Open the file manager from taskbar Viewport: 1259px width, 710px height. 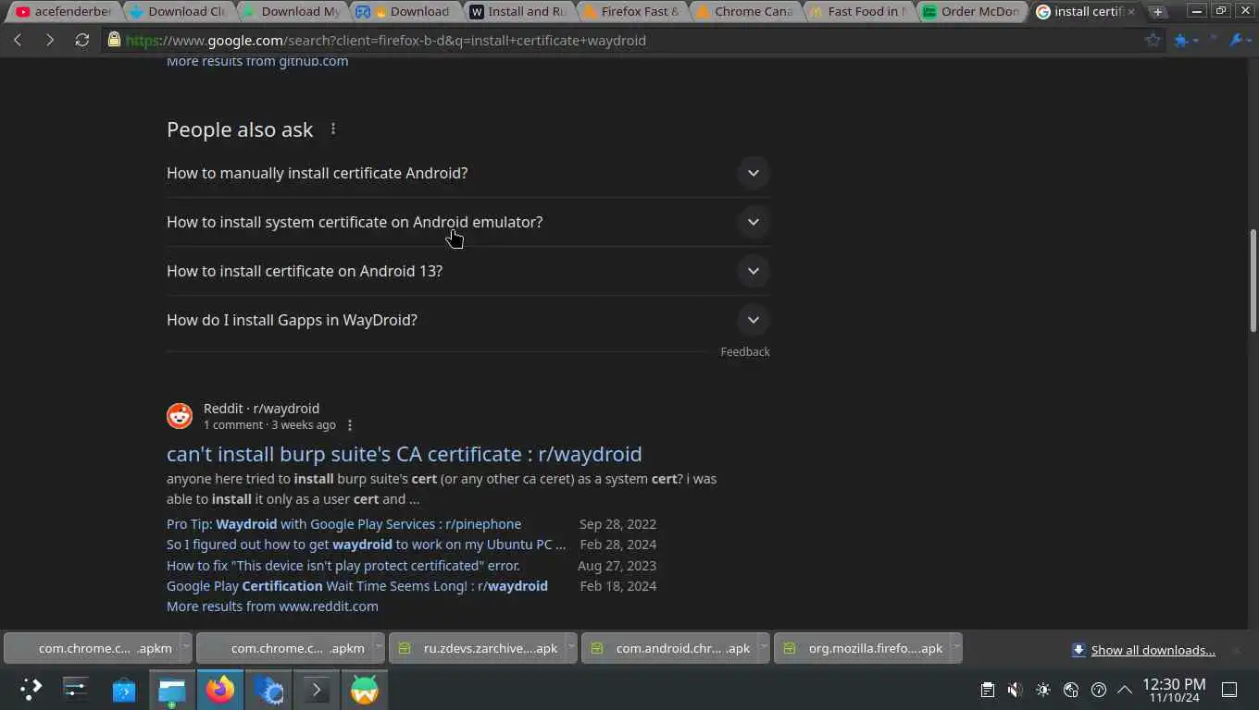[172, 690]
